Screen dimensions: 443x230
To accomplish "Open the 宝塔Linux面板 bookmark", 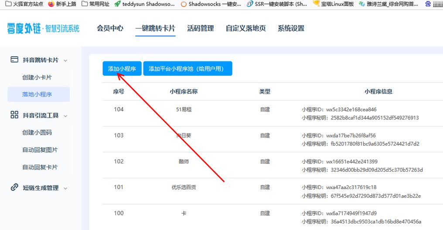I will click(x=334, y=4).
